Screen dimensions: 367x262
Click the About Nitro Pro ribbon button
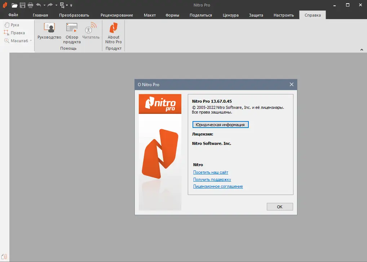click(114, 33)
